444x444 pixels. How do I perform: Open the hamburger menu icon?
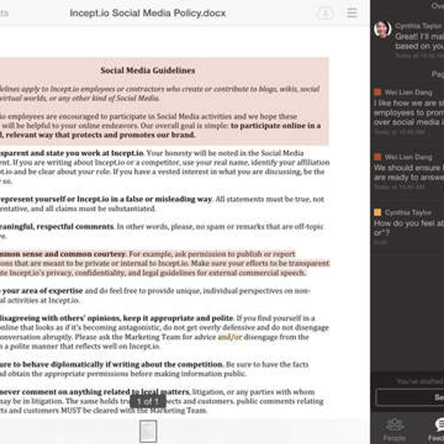[352, 13]
